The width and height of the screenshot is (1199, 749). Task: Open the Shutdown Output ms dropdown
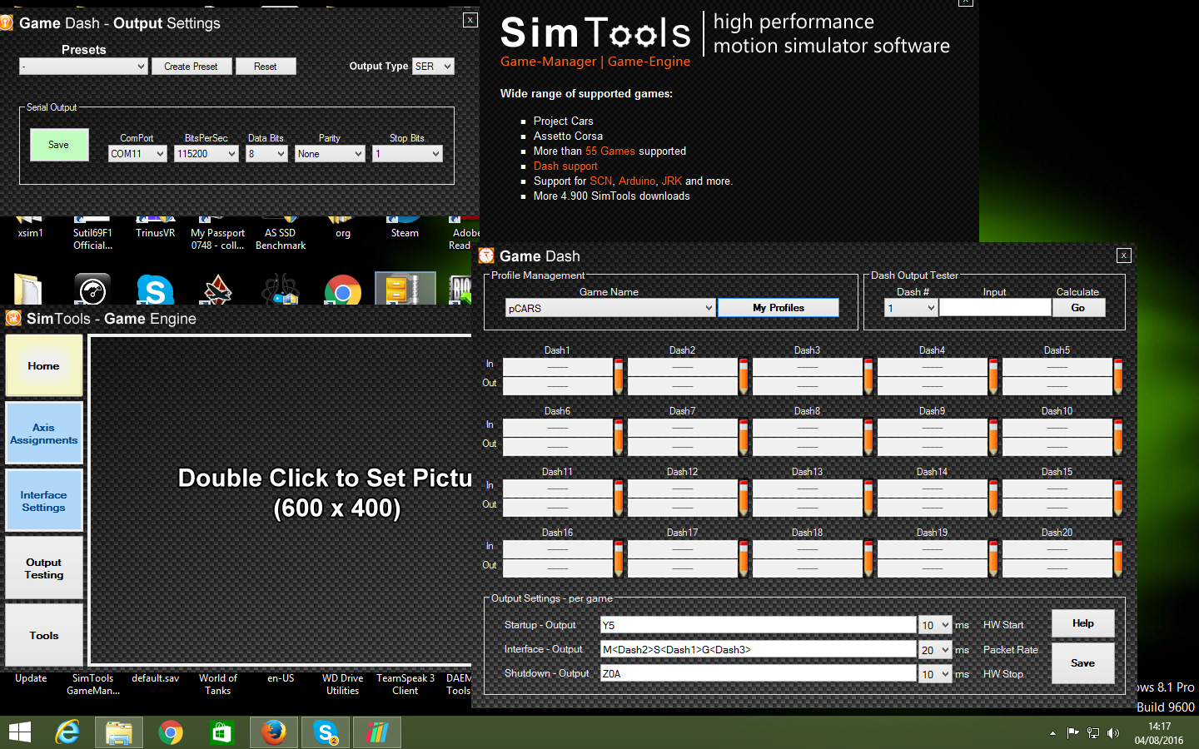(935, 673)
